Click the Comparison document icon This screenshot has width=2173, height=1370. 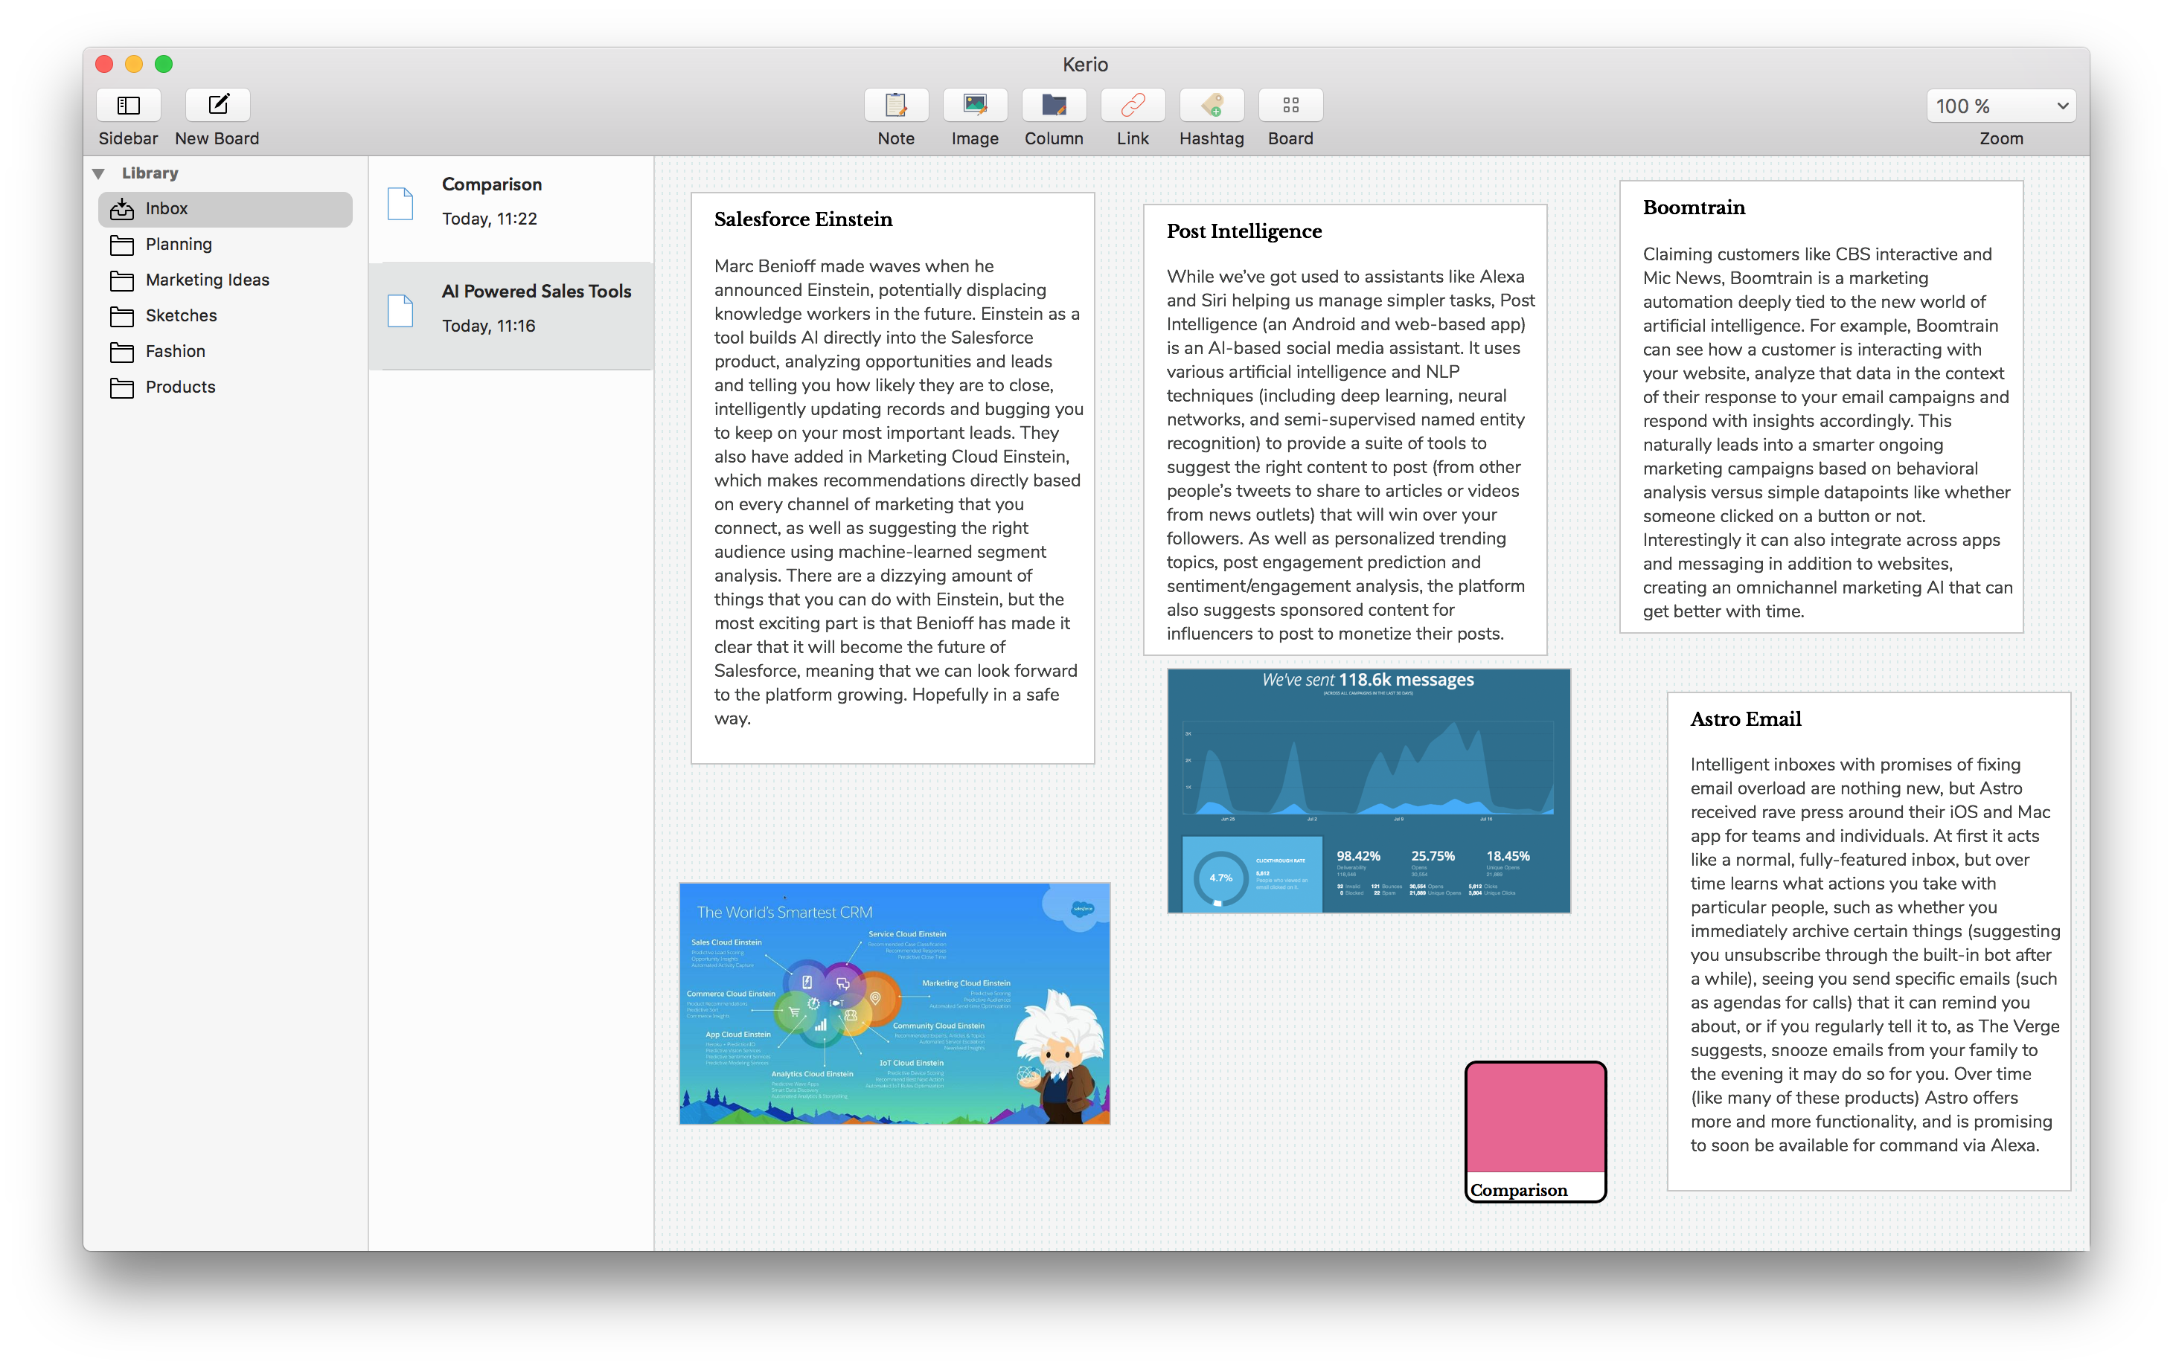[400, 204]
